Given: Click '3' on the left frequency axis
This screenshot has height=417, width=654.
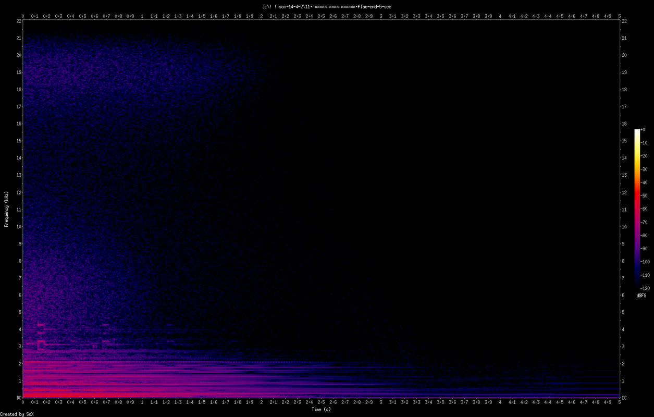Looking at the screenshot, I should click(20, 347).
